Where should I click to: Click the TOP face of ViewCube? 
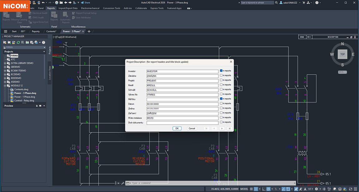click(x=342, y=54)
